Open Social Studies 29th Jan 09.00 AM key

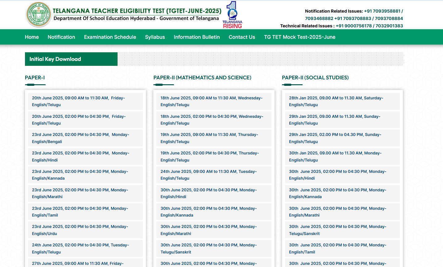[342, 120]
